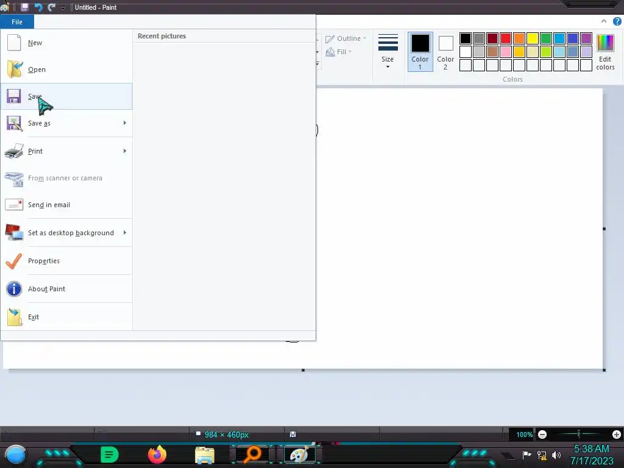The width and height of the screenshot is (624, 468).
Task: Click the volume speaker tray icon
Action: [556, 455]
